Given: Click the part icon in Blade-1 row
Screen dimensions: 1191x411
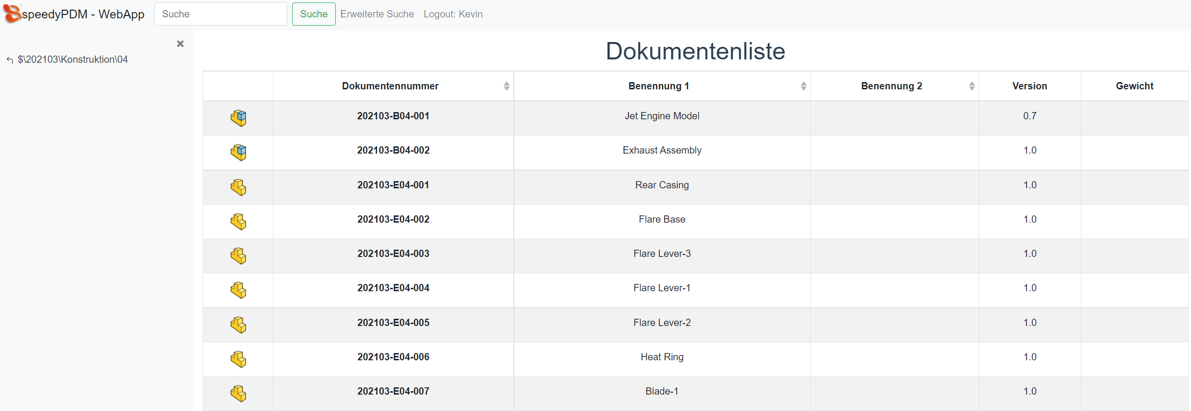Looking at the screenshot, I should coord(238,393).
